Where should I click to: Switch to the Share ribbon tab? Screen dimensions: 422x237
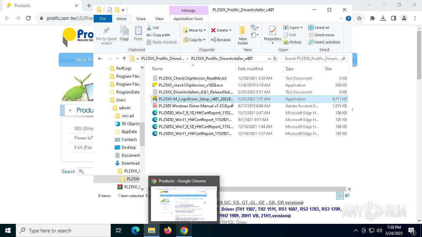coord(141,19)
